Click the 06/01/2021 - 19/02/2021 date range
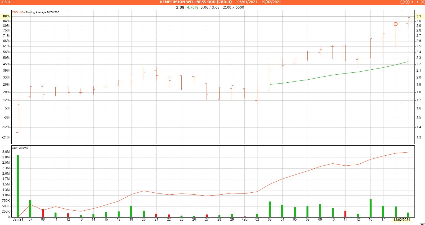The image size is (425, 225). tap(259, 2)
